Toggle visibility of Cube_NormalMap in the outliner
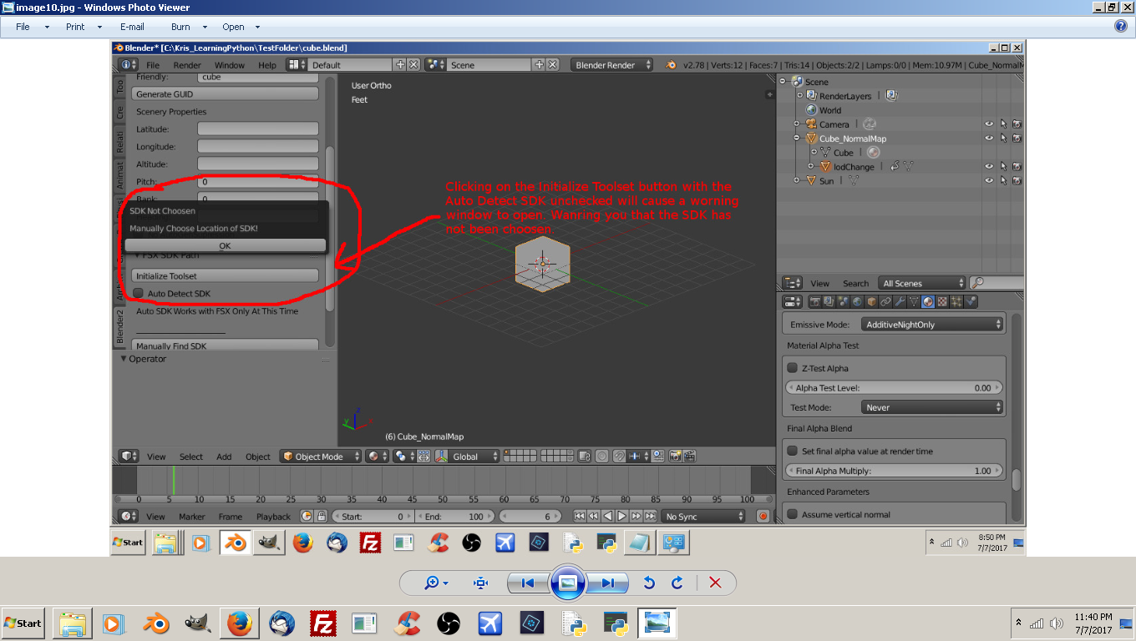The height and width of the screenshot is (641, 1136). [989, 139]
